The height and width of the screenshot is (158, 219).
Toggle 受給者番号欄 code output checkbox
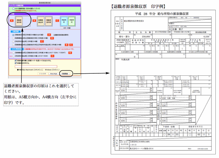pyautogui.click(x=16, y=61)
